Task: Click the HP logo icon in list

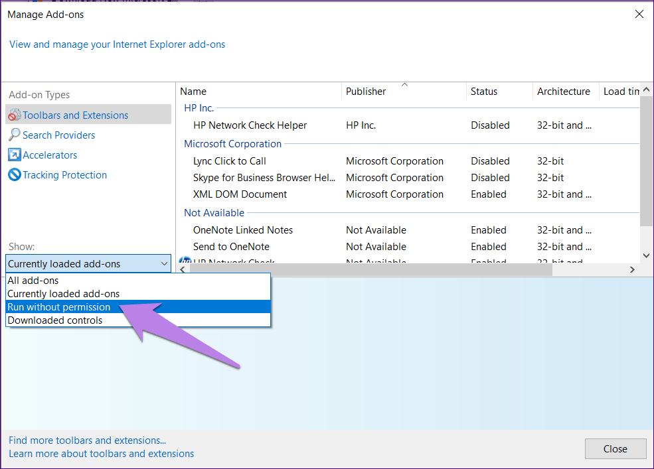Action: [x=185, y=262]
